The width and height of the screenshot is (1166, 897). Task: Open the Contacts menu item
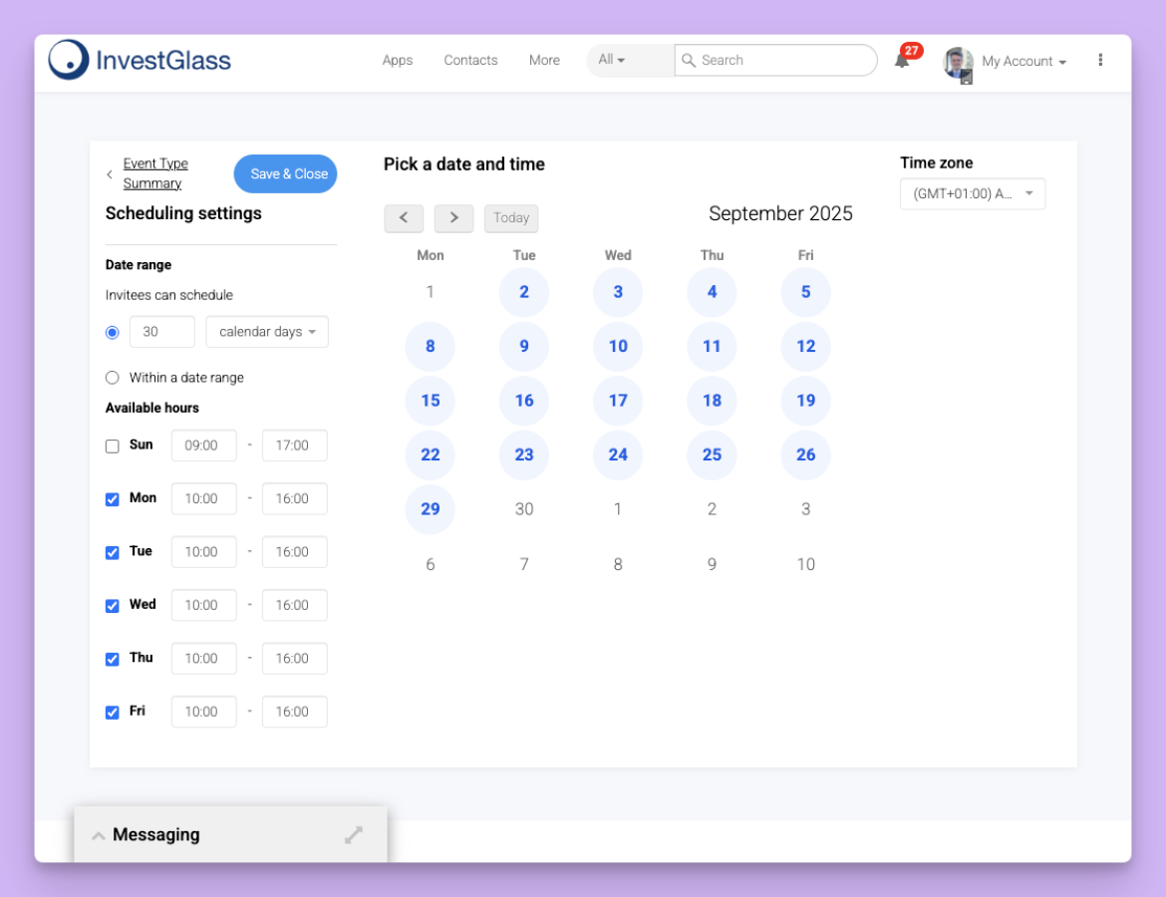[x=470, y=60]
